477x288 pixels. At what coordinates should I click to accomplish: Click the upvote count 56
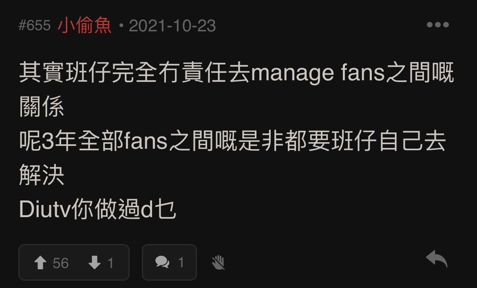tap(60, 263)
